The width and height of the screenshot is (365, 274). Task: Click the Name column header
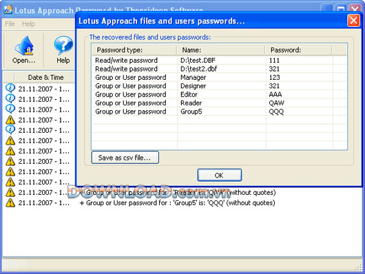coord(221,50)
